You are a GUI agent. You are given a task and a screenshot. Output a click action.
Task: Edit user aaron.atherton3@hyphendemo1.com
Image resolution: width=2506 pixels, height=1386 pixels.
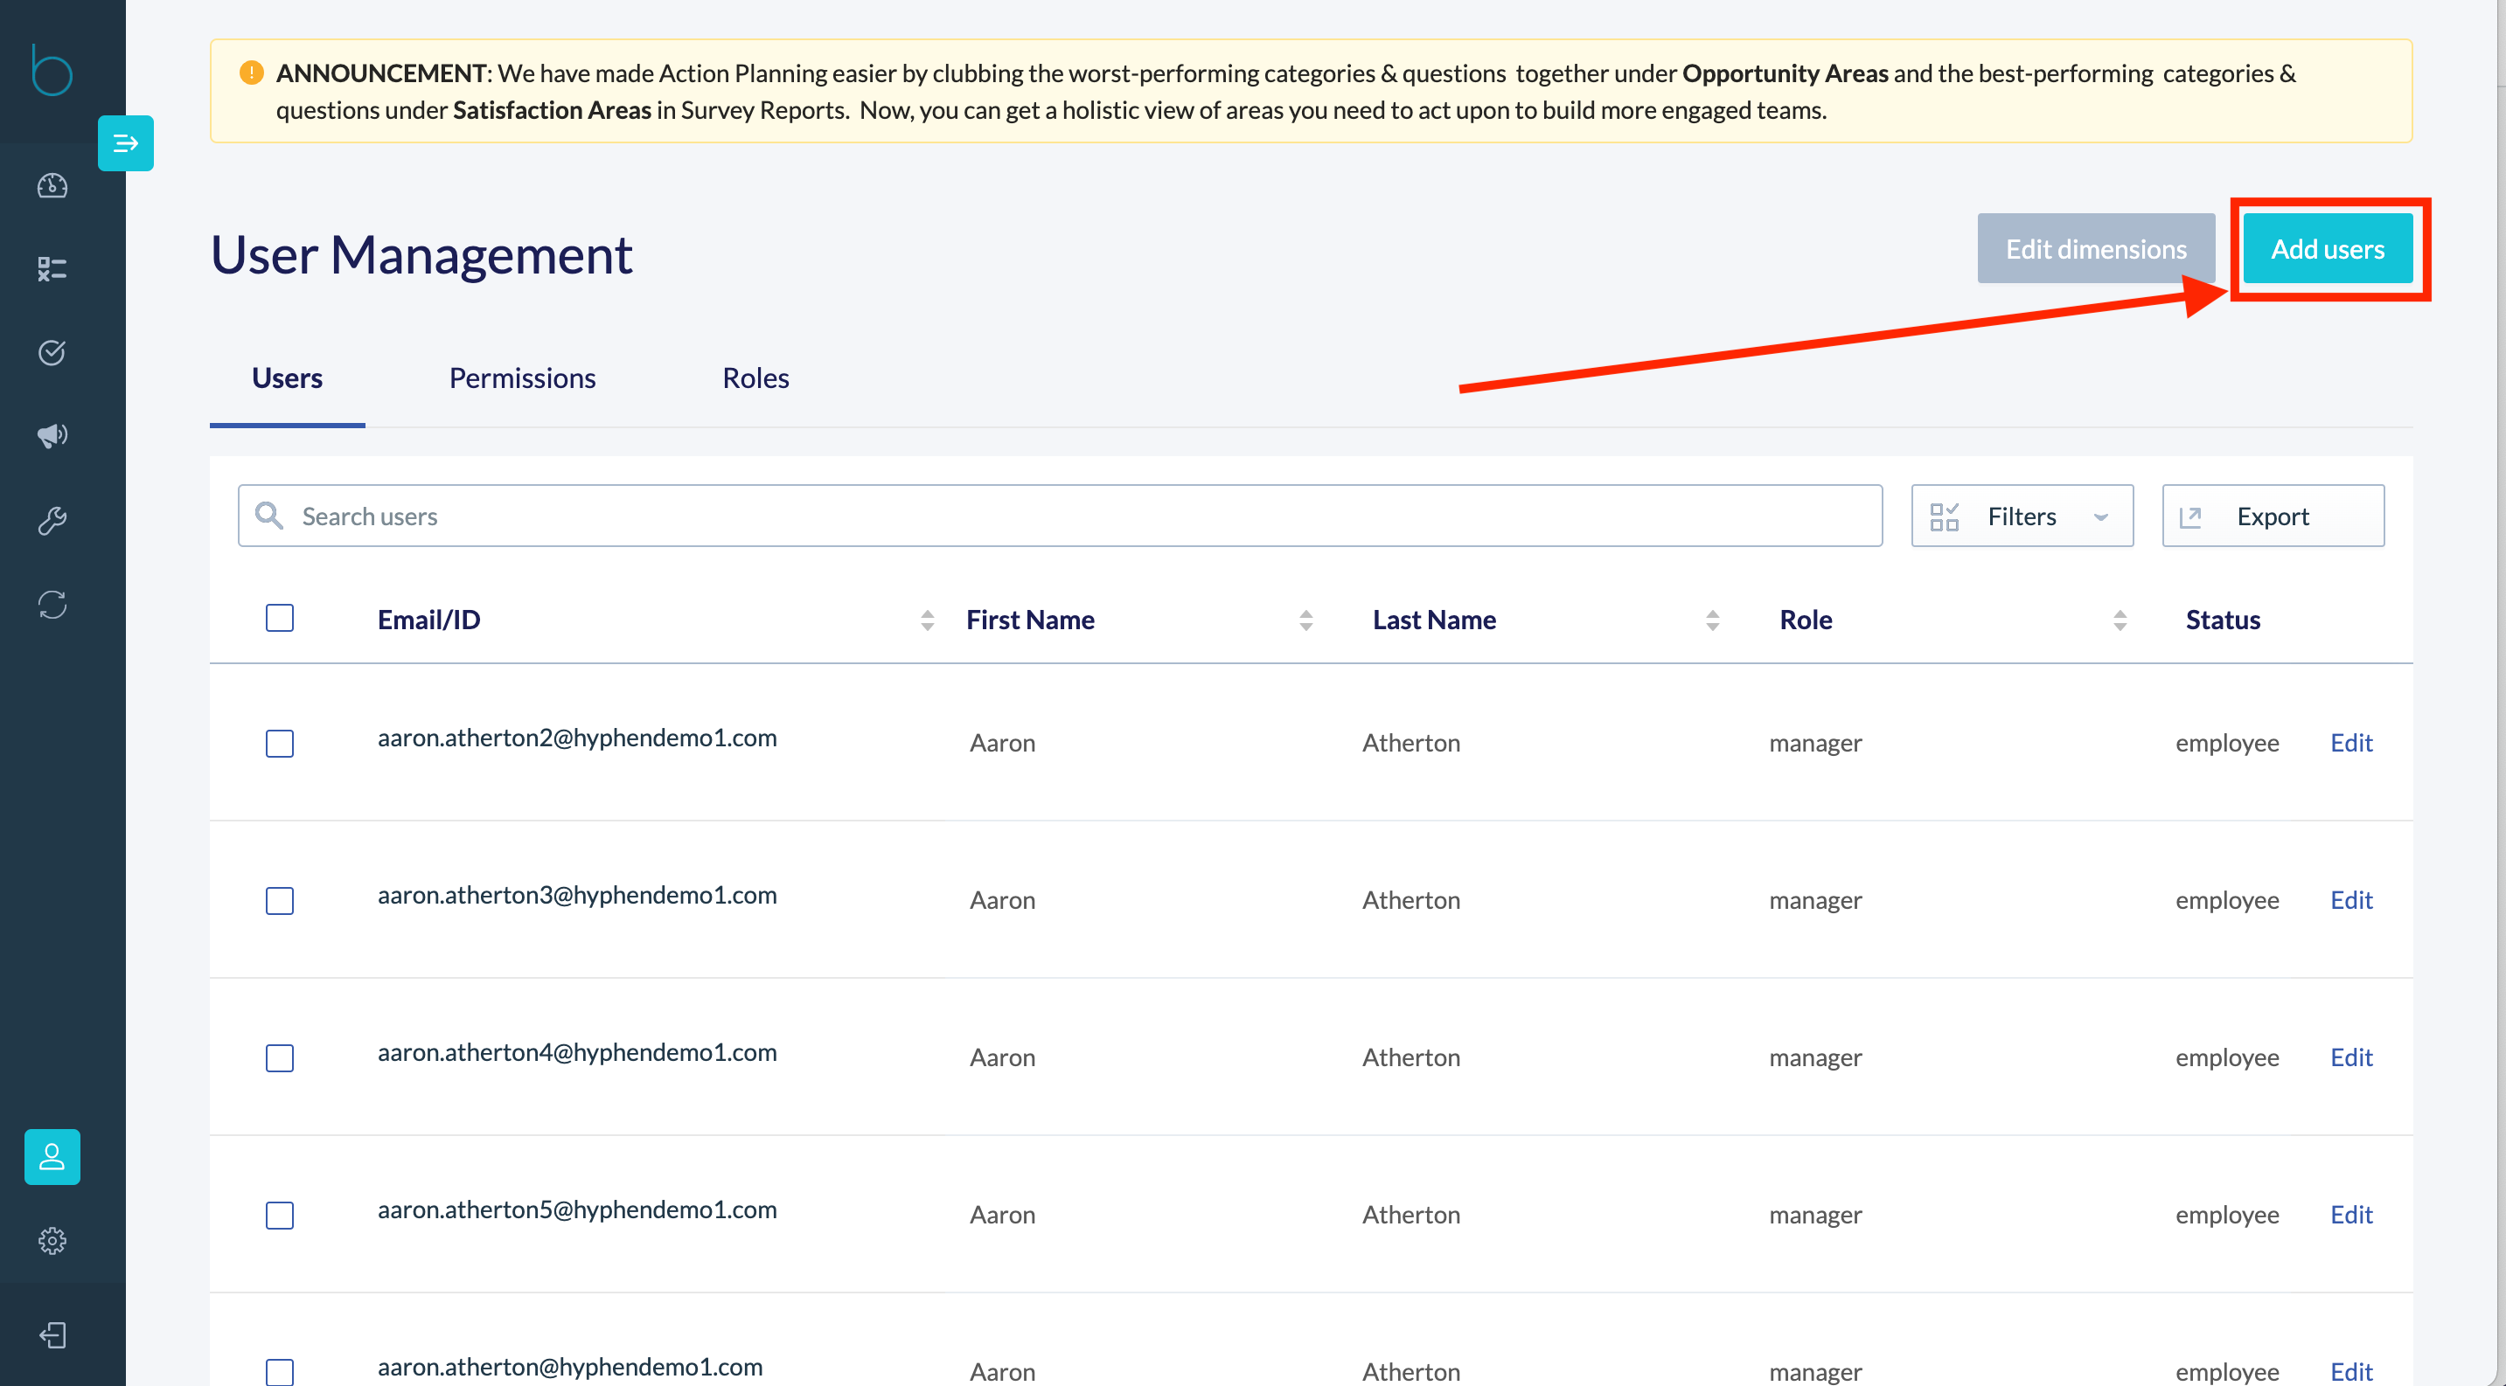pos(2351,900)
